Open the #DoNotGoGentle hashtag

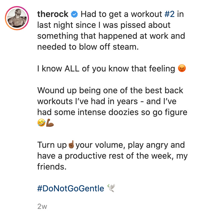[70, 189]
